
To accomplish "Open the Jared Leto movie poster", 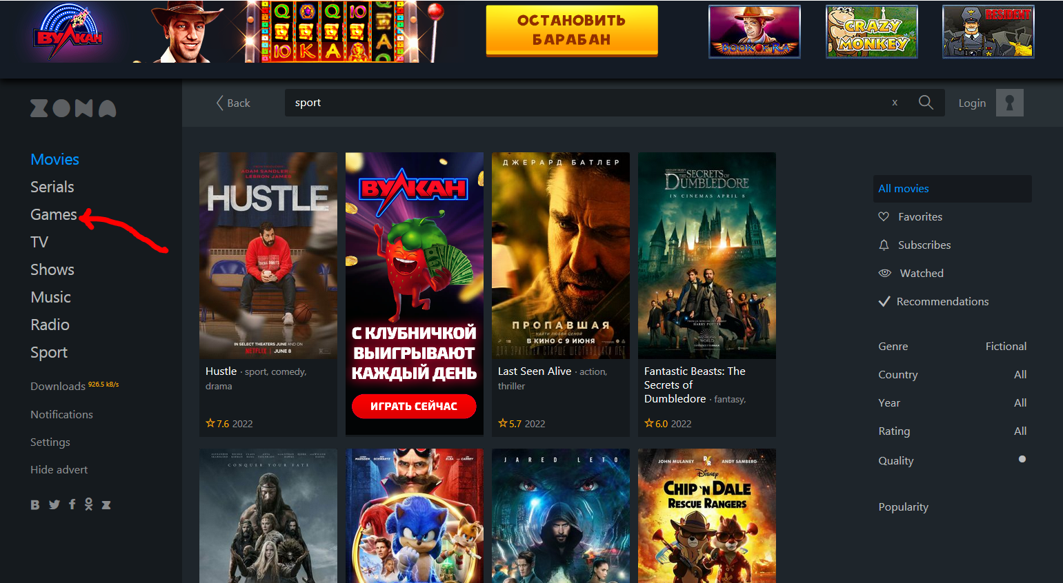I will pos(561,515).
